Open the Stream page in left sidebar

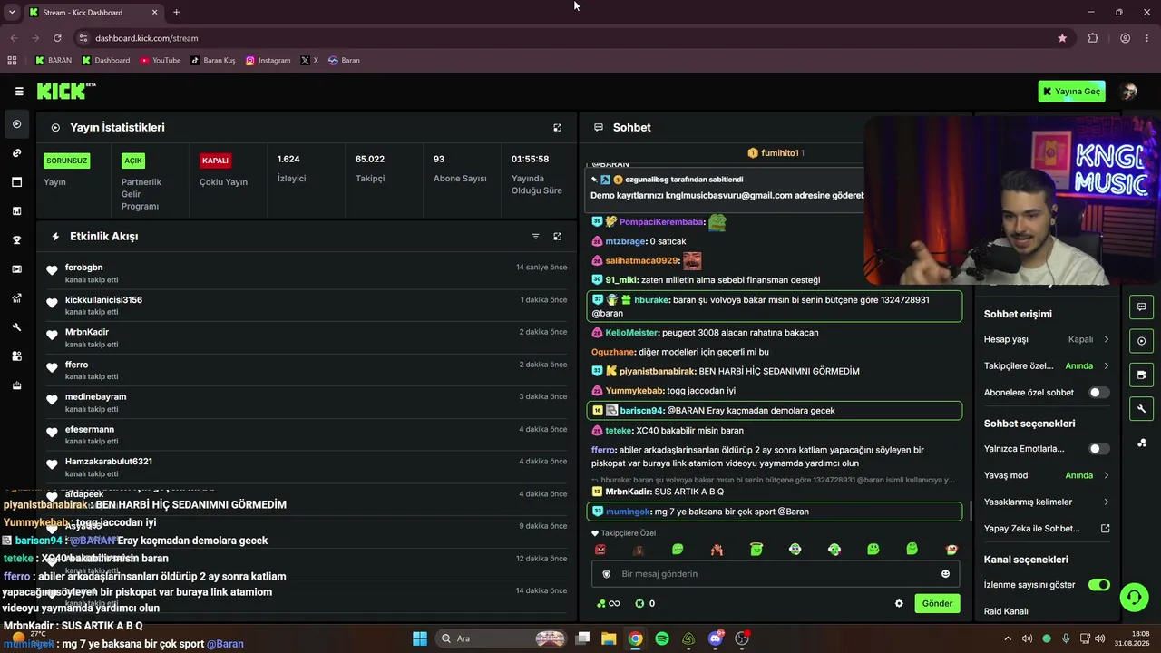coord(16,124)
